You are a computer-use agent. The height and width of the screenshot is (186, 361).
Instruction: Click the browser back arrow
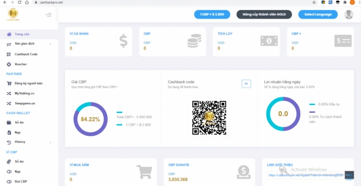(x=5, y=3)
